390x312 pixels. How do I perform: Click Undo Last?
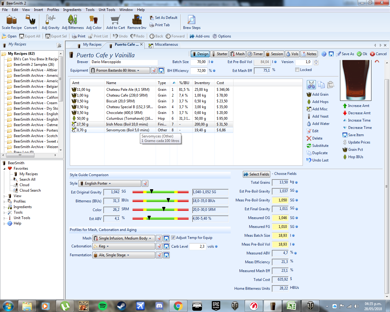(317, 160)
